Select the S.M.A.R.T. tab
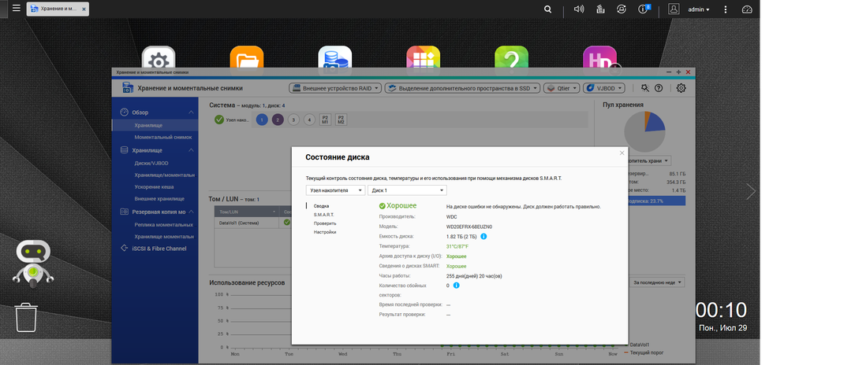855x365 pixels. [323, 215]
